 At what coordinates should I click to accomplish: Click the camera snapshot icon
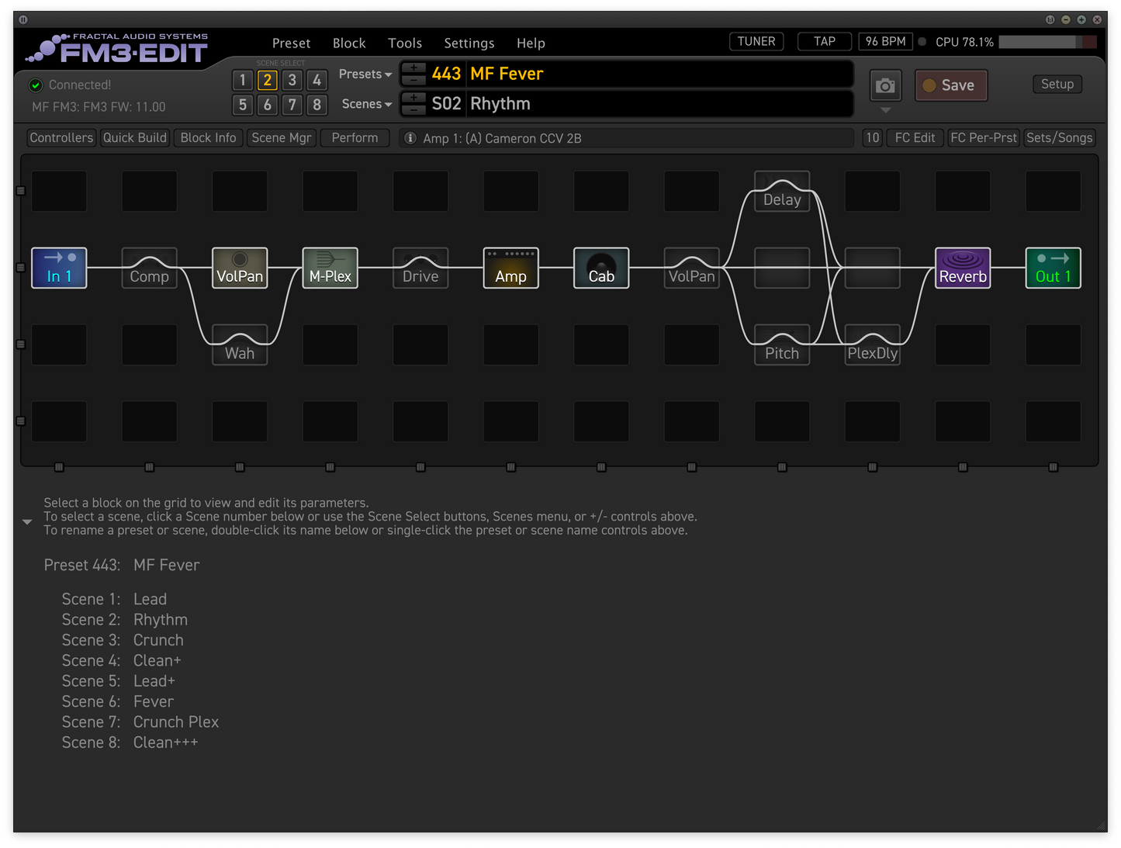click(x=885, y=85)
